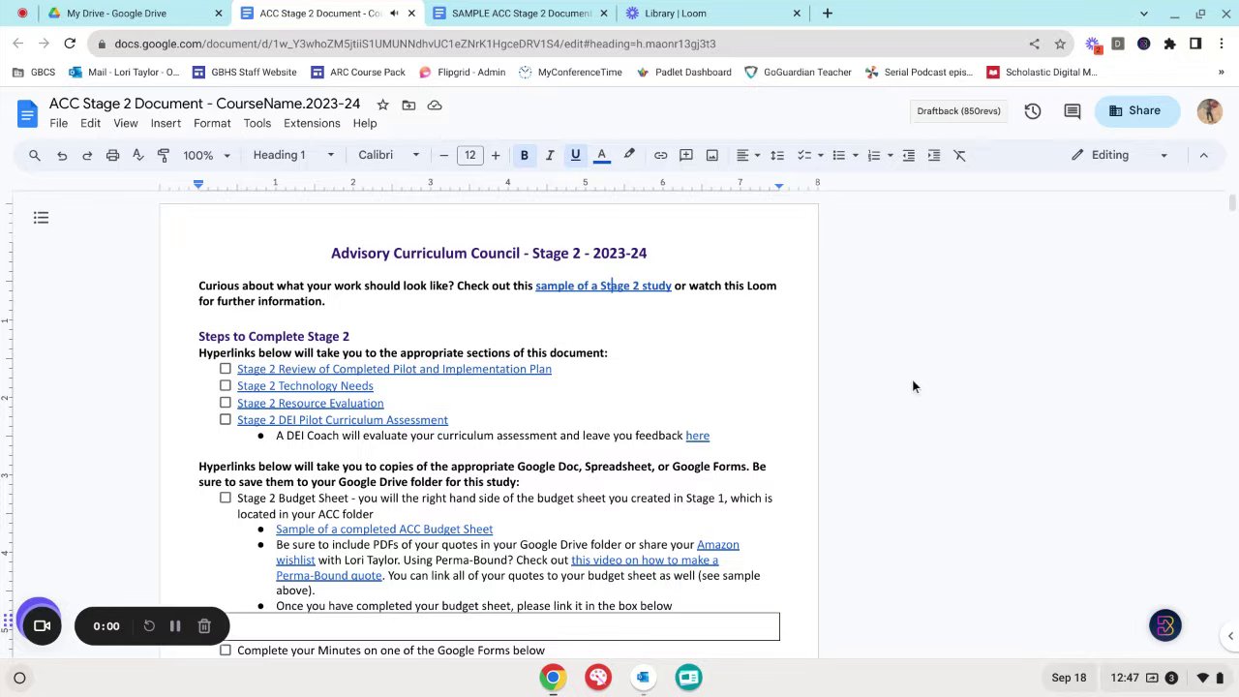The image size is (1239, 697).
Task: Insert an image from the toolbar
Action: click(711, 155)
